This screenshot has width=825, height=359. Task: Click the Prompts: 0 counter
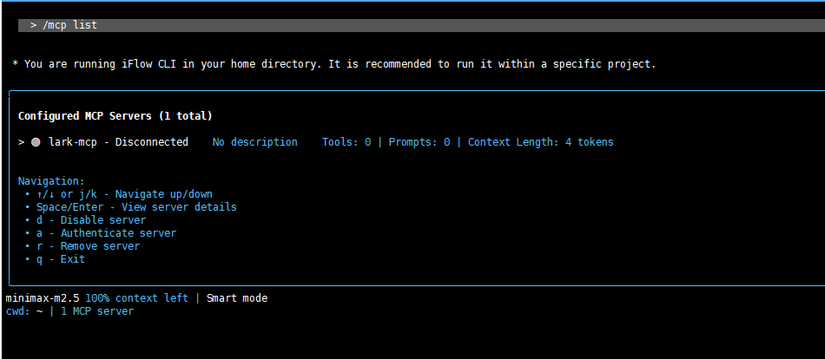pyautogui.click(x=419, y=142)
